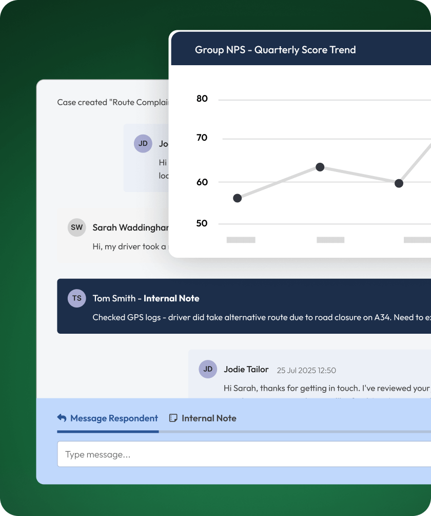The image size is (431, 516).
Task: Click the first x-axis label placeholder
Action: (x=241, y=240)
